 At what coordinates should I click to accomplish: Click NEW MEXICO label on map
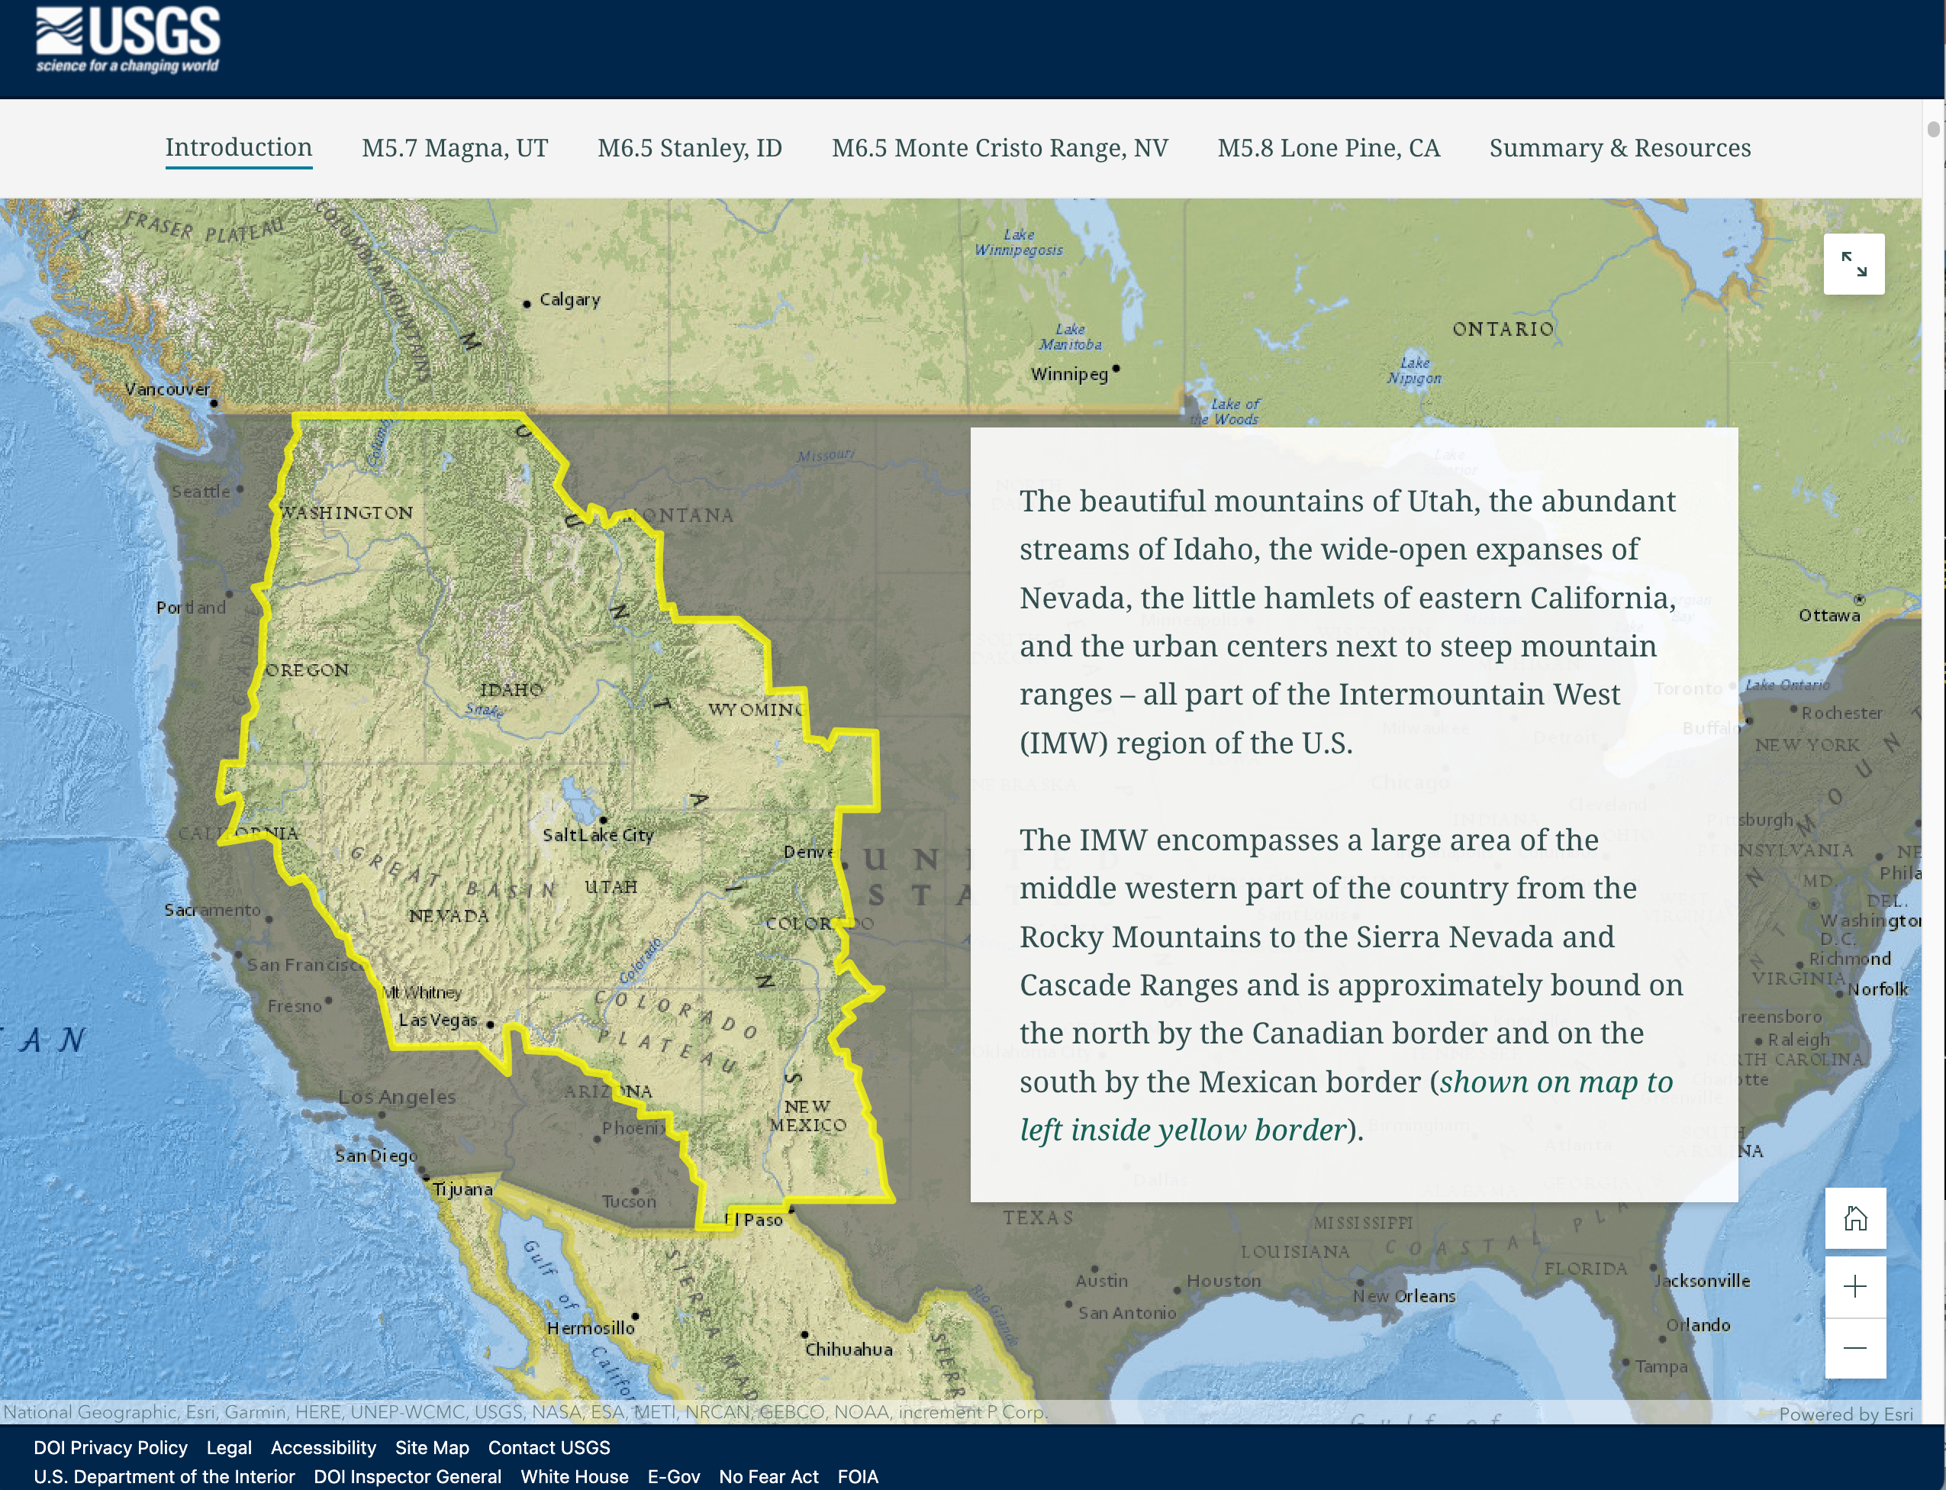coord(807,1116)
